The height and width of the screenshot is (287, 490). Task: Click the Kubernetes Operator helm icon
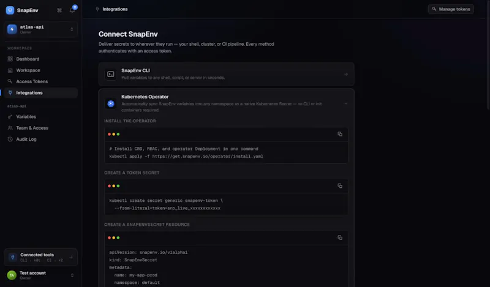tap(111, 103)
